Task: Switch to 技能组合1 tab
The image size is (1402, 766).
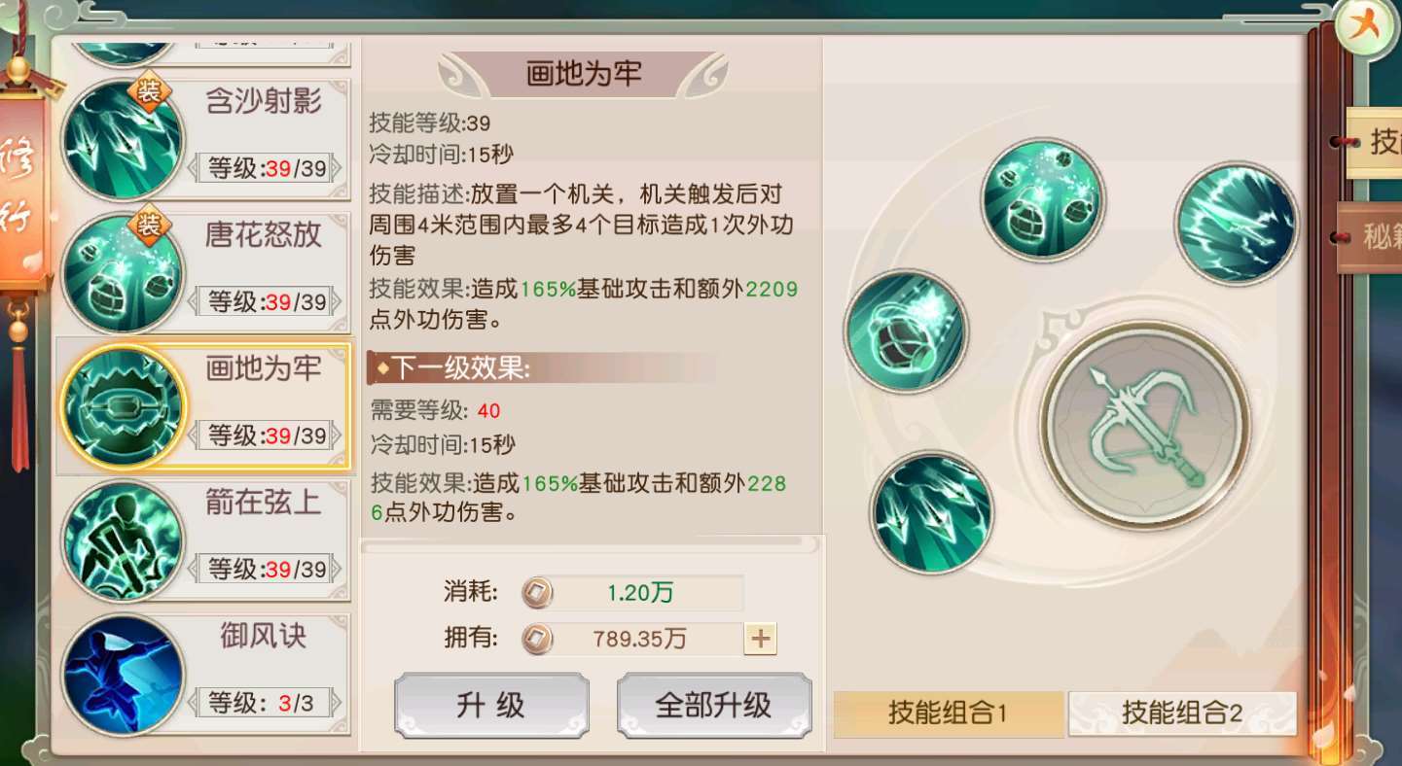Action: tap(949, 714)
